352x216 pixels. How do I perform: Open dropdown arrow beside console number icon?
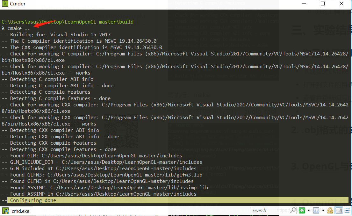(323, 210)
